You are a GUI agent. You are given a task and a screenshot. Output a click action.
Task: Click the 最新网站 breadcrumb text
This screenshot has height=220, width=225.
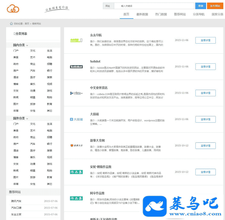37,24
